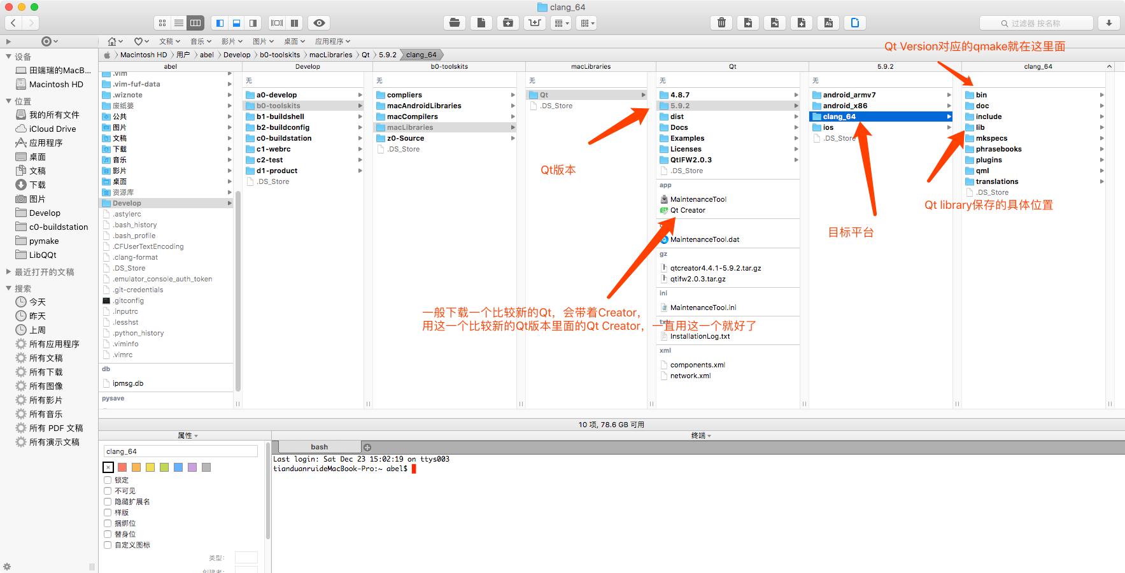Click macLibraries in the path bar
1125x573 pixels.
(330, 55)
